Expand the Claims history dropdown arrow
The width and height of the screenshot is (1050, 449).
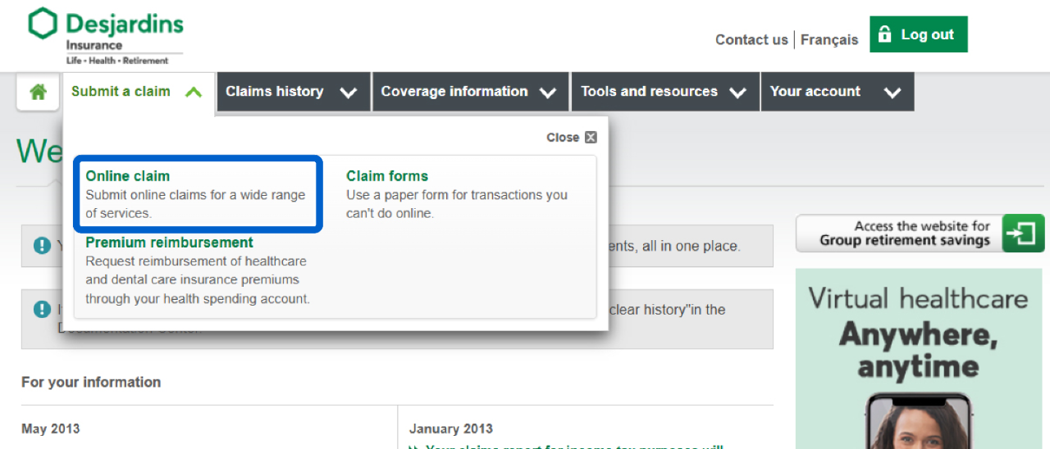tap(348, 93)
